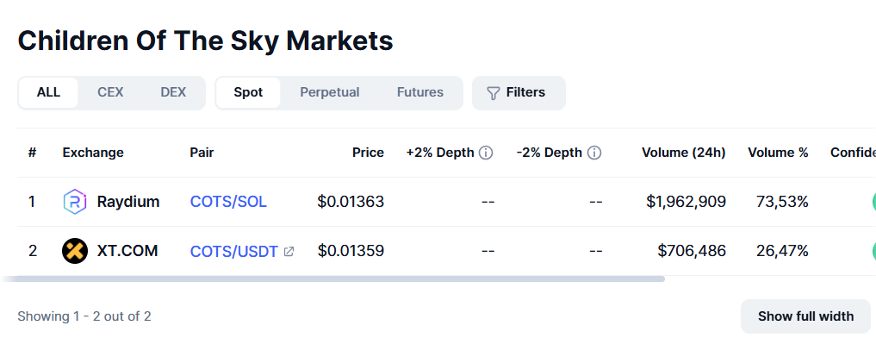Click the external link icon beside COTS/USDT
The width and height of the screenshot is (876, 338).
289,251
